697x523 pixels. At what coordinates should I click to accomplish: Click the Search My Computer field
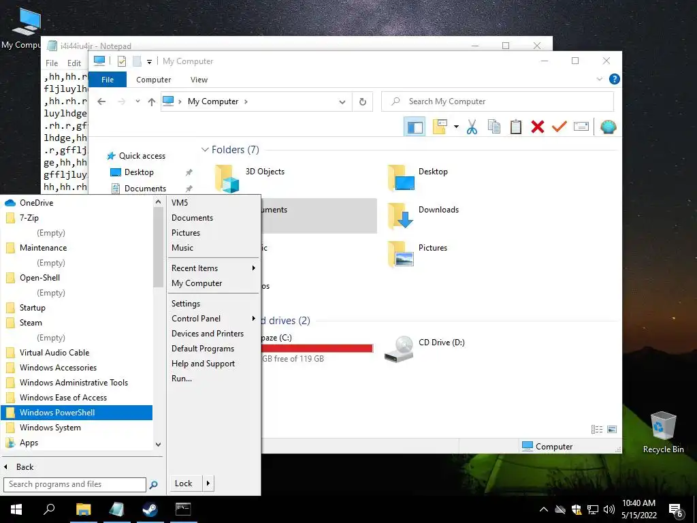click(498, 101)
